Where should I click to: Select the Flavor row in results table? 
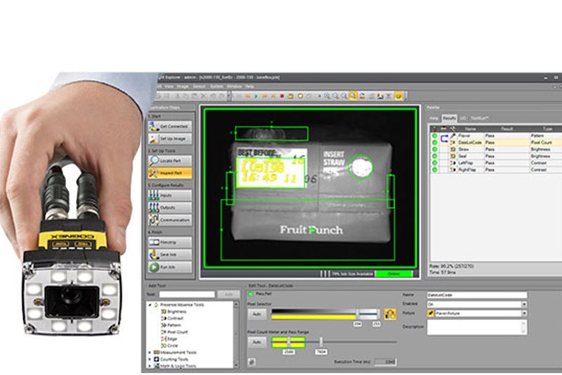[496, 136]
